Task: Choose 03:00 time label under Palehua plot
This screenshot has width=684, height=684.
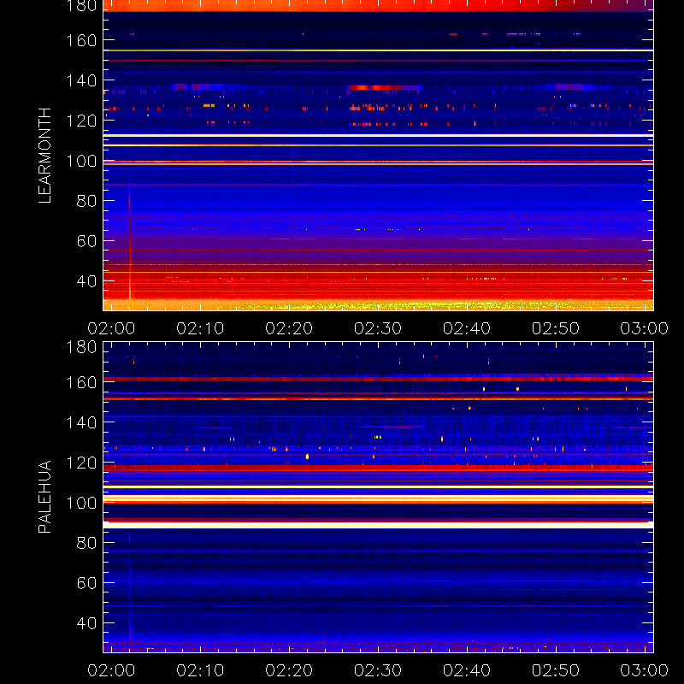Action: click(645, 670)
